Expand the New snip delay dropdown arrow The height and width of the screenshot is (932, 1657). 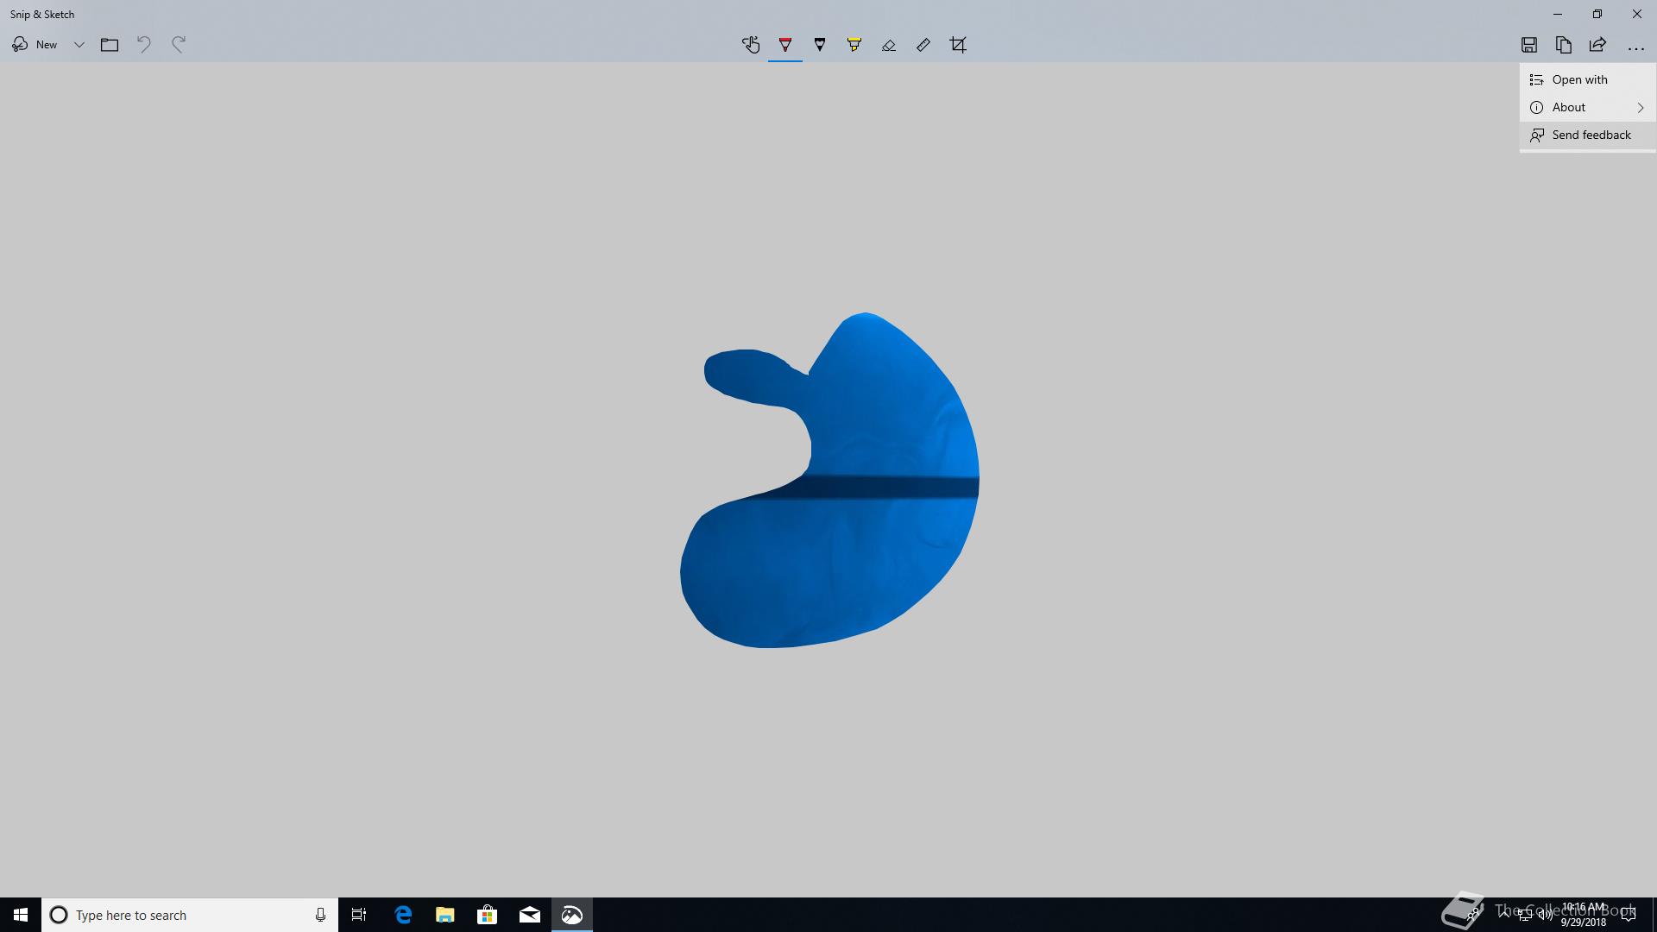79,45
